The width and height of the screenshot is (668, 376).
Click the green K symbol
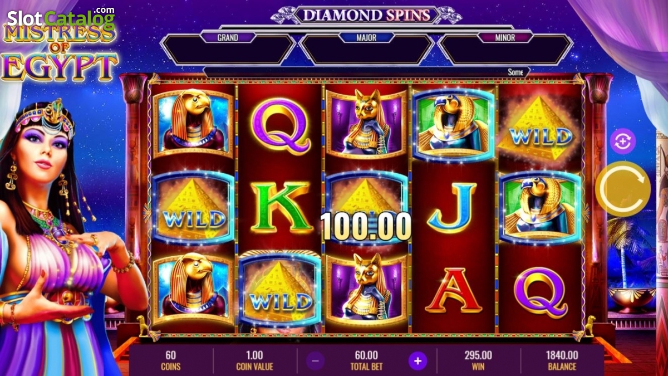pos(280,207)
